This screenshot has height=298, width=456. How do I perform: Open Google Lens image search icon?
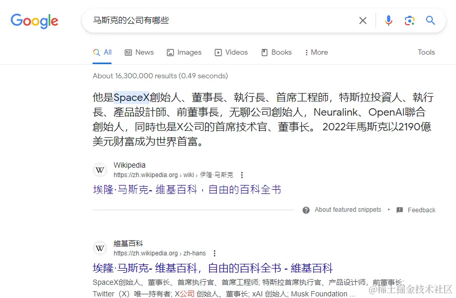(410, 20)
